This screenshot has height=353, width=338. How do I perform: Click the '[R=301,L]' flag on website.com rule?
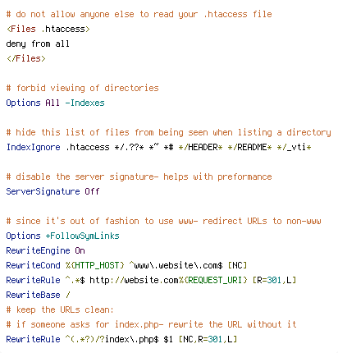click(x=274, y=280)
